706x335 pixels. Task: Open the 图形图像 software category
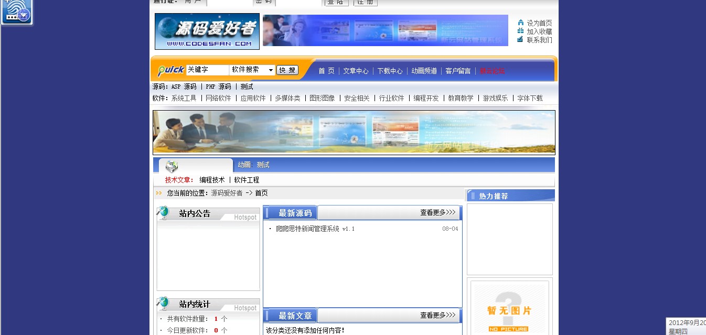click(322, 98)
